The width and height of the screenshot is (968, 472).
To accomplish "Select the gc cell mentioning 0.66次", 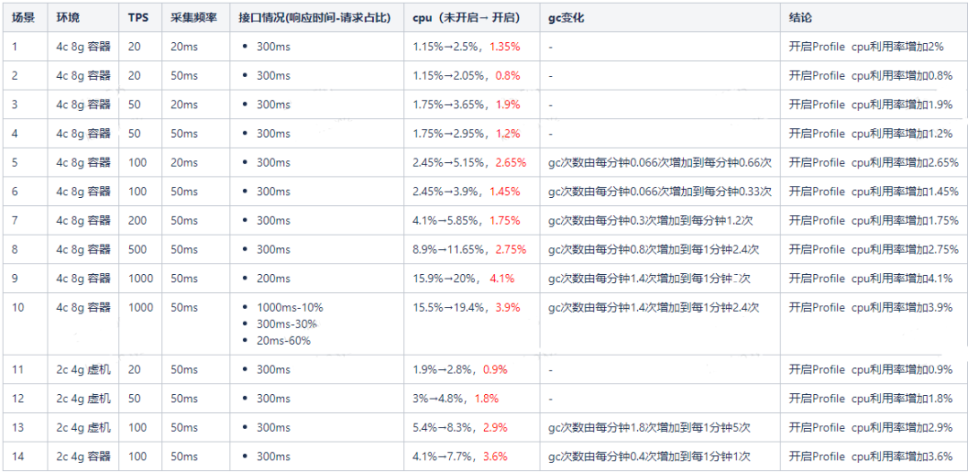I will 659,163.
